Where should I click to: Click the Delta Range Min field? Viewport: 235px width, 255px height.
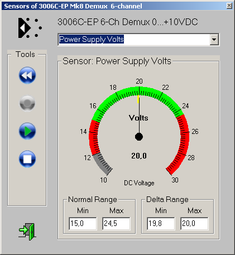pyautogui.click(x=161, y=223)
